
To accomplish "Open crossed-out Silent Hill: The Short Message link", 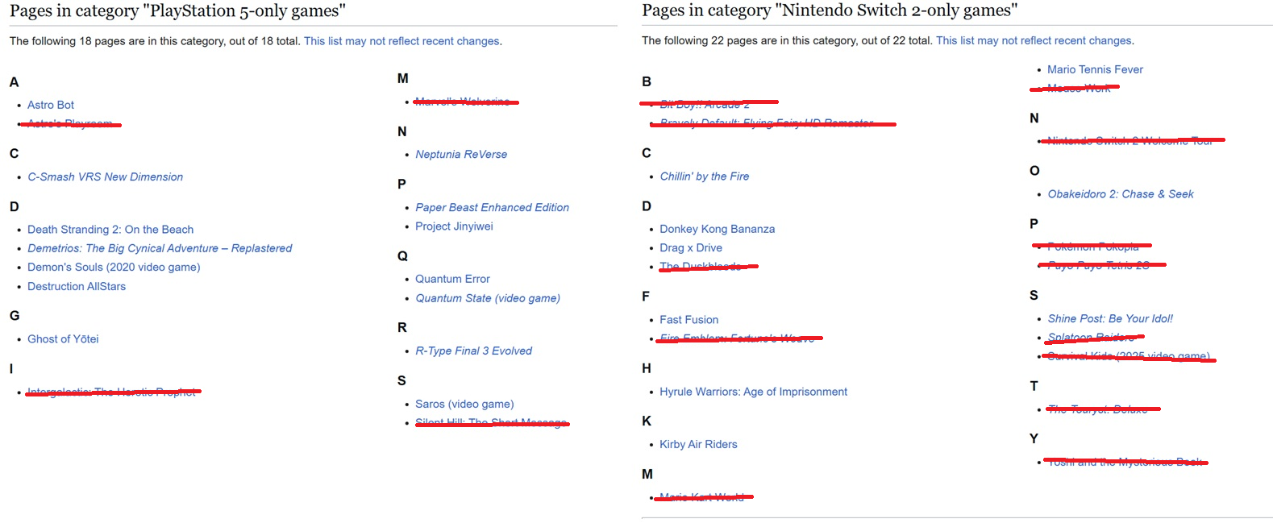I will [491, 422].
